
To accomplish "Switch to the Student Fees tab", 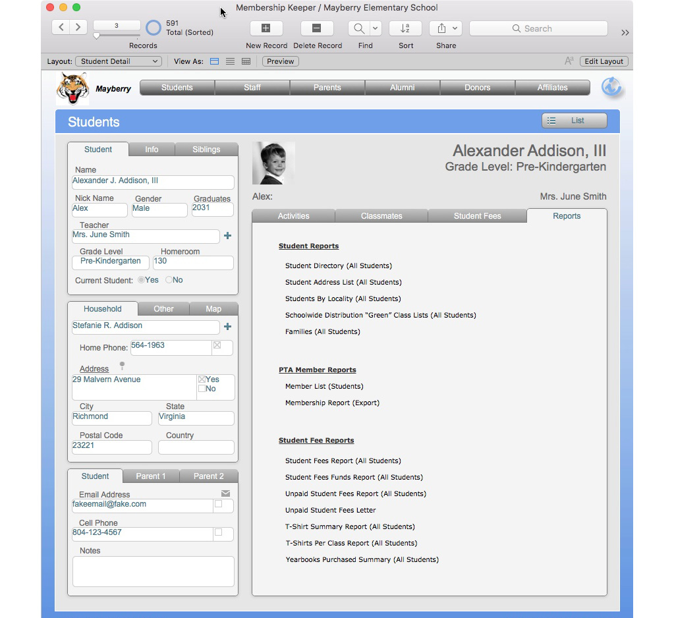I will pyautogui.click(x=477, y=215).
